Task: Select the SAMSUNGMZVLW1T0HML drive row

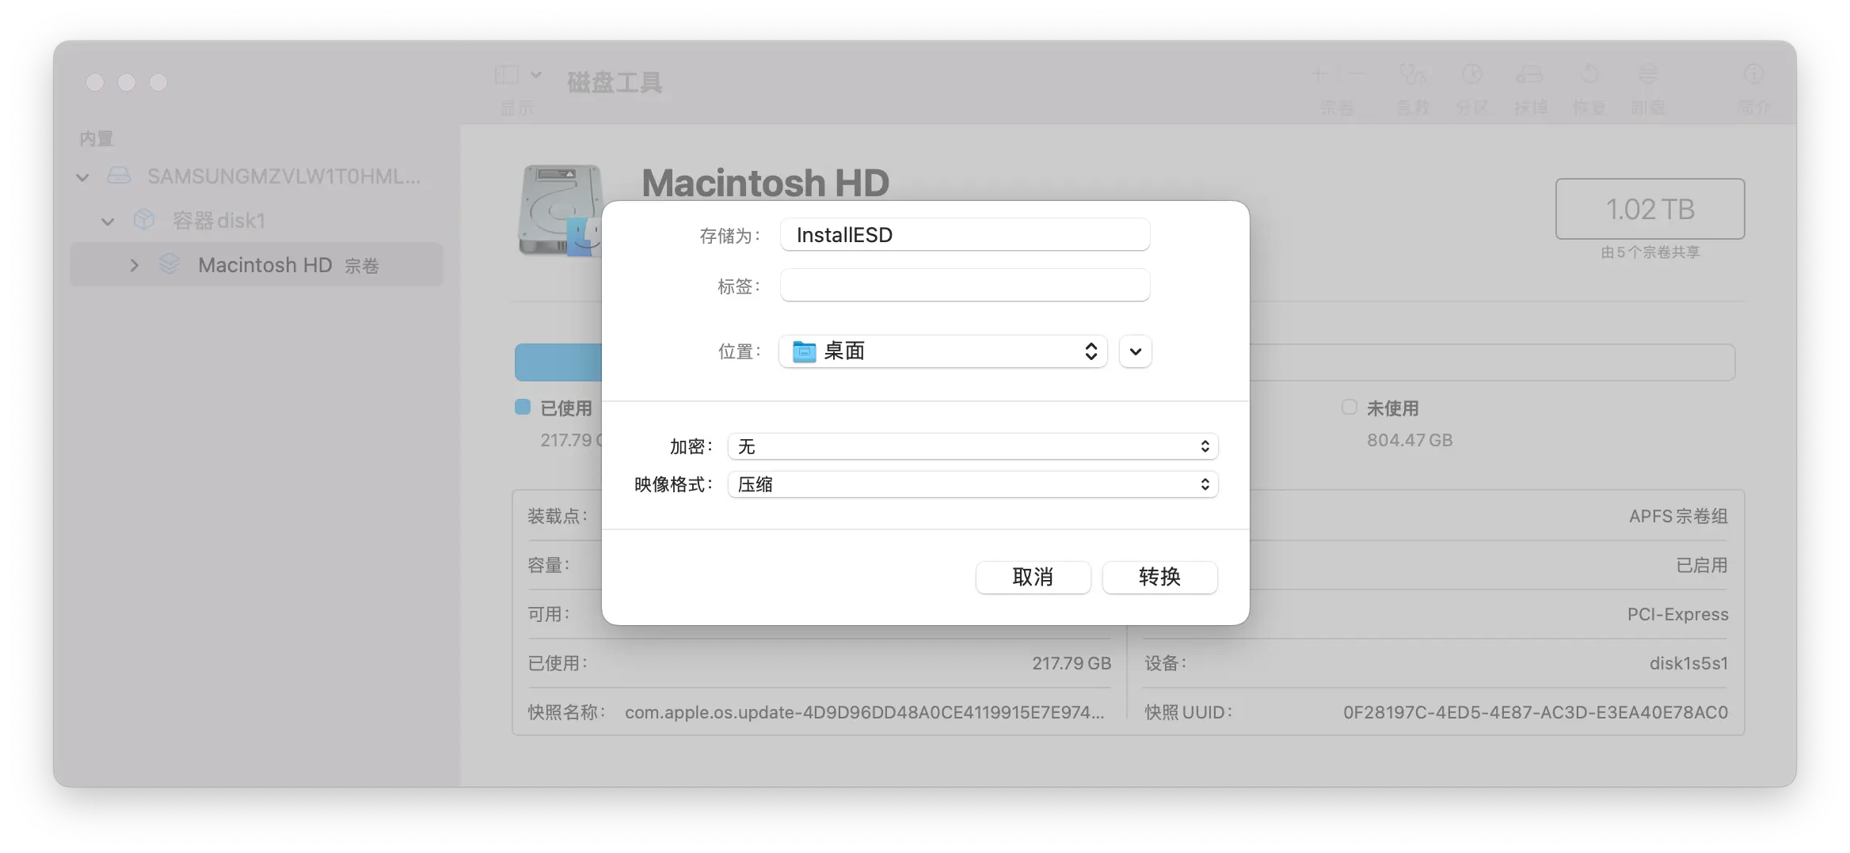Action: click(x=257, y=176)
